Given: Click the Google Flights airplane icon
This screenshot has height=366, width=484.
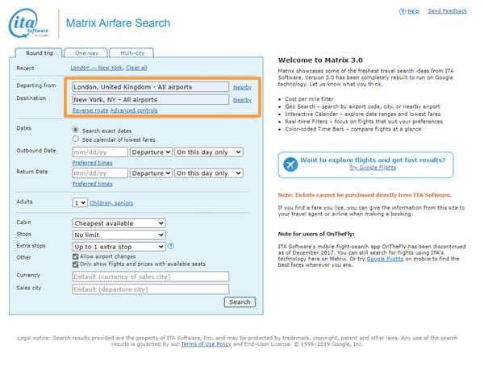Looking at the screenshot, I should coord(290,164).
